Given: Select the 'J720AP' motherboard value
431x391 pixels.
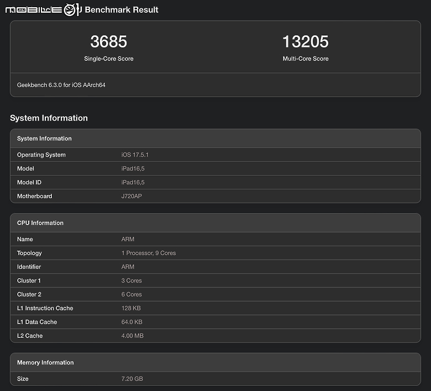Looking at the screenshot, I should (132, 196).
